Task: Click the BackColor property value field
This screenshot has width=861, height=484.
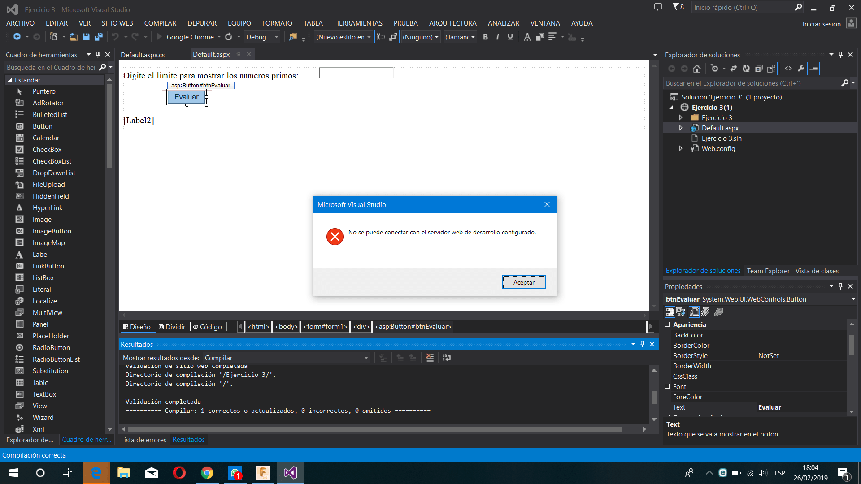Action: pyautogui.click(x=800, y=335)
